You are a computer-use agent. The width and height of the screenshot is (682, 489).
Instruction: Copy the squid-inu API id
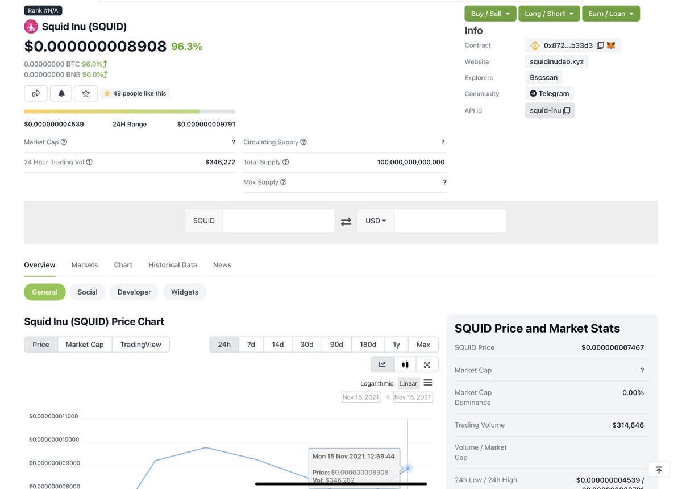tap(567, 111)
